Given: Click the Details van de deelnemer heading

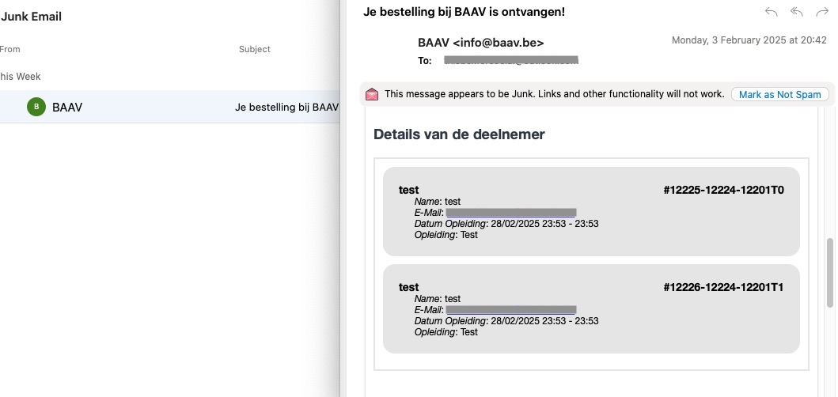Looking at the screenshot, I should pos(459,134).
